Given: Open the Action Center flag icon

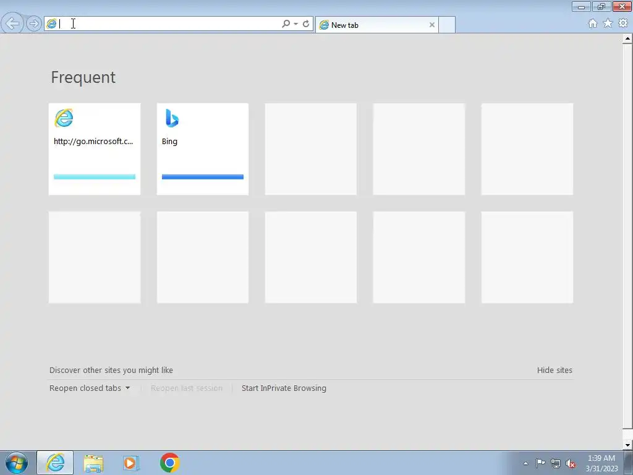Looking at the screenshot, I should (540, 463).
